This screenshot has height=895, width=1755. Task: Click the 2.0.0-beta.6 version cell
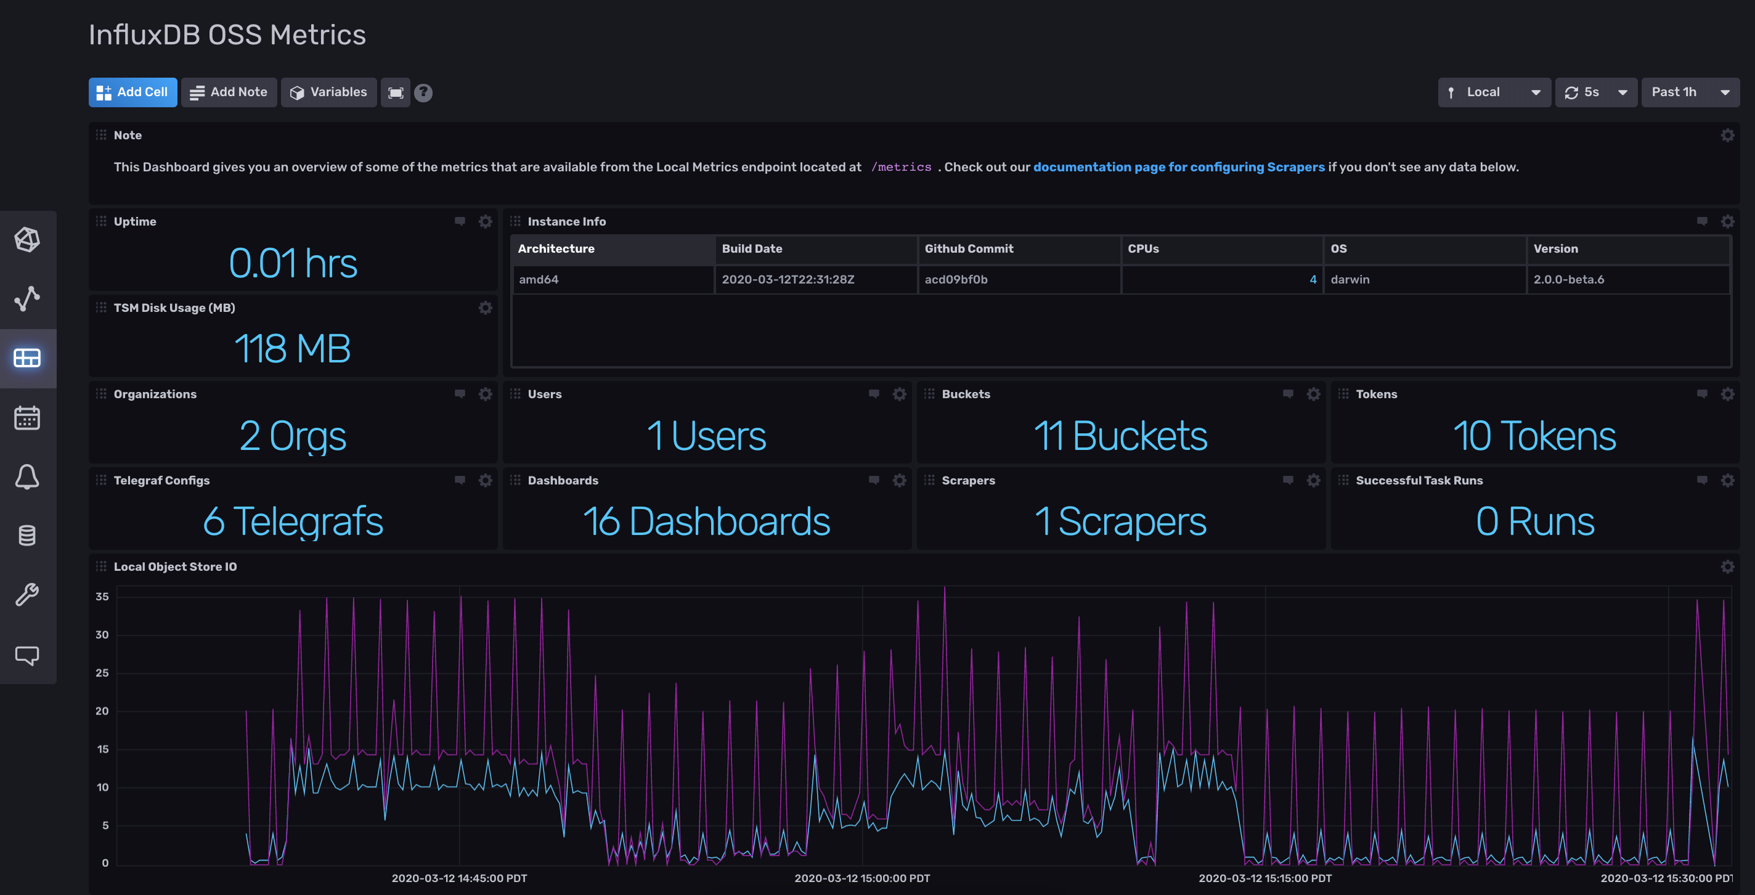tap(1627, 279)
